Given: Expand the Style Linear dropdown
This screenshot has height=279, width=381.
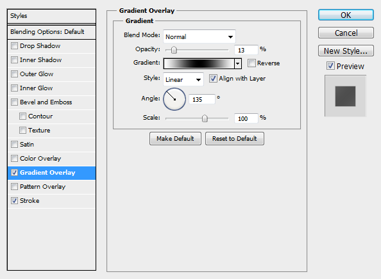Looking at the screenshot, I should pyautogui.click(x=183, y=79).
